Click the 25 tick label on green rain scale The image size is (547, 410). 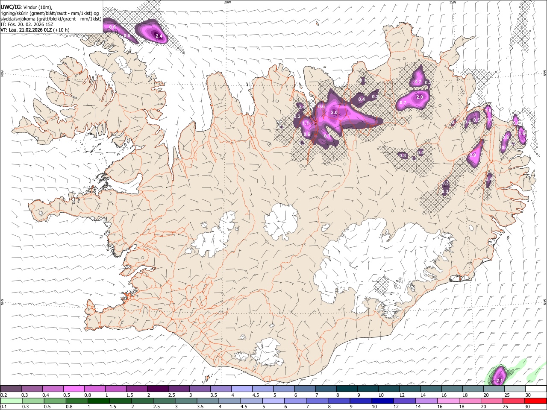coord(506,407)
